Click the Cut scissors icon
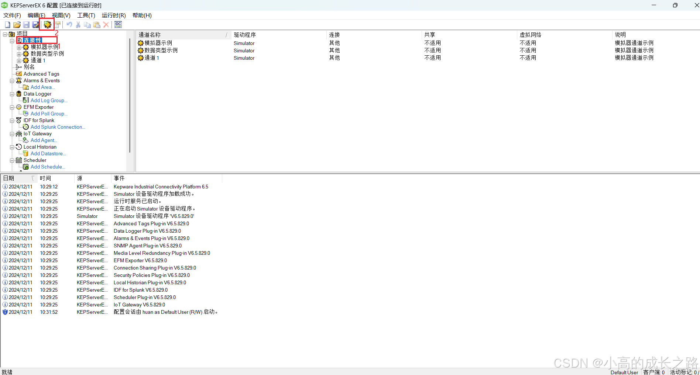Screen dimensions: 700x375 tap(78, 25)
